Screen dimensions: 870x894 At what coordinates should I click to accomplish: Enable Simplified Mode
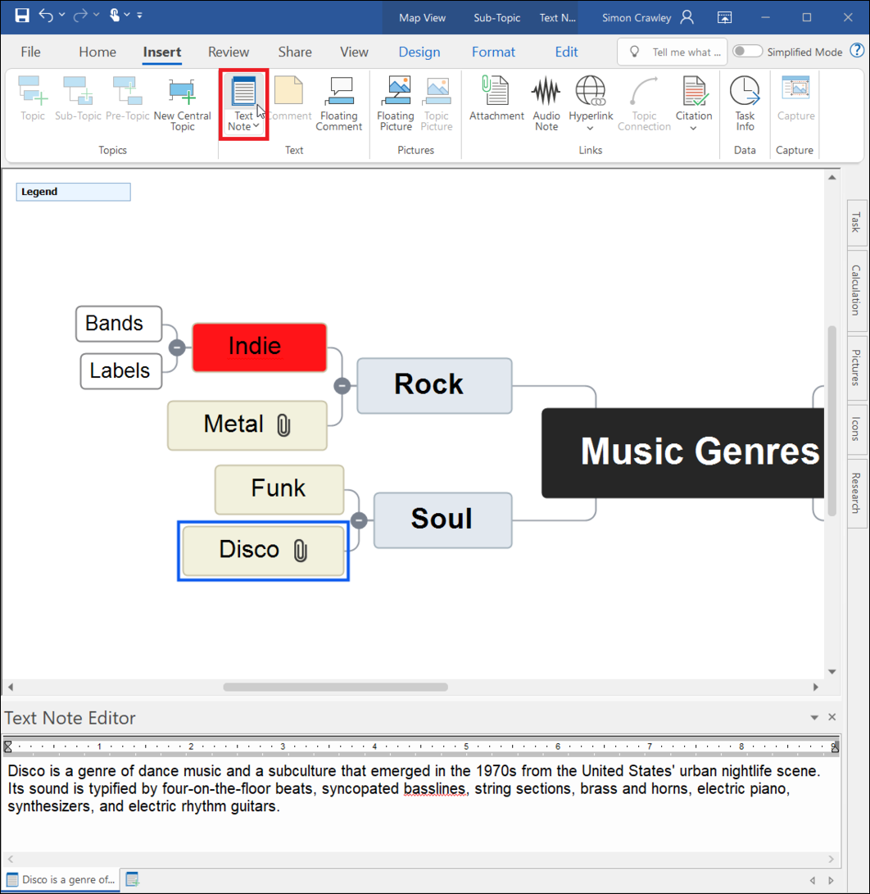click(x=747, y=50)
